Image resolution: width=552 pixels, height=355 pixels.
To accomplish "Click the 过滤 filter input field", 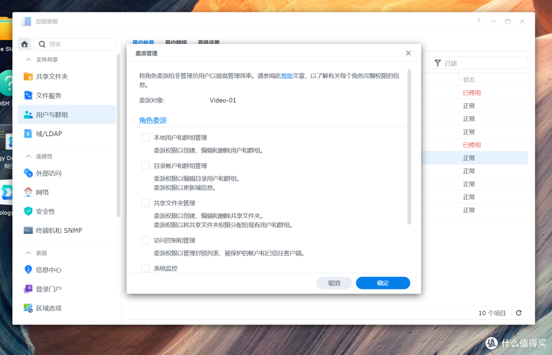I will pos(478,63).
